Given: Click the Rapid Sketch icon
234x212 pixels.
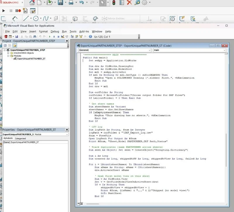Looking at the screenshot, I should pyautogui.click(x=182, y=18).
